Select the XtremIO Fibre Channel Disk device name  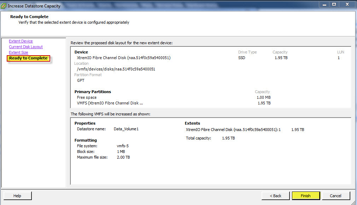coord(123,58)
